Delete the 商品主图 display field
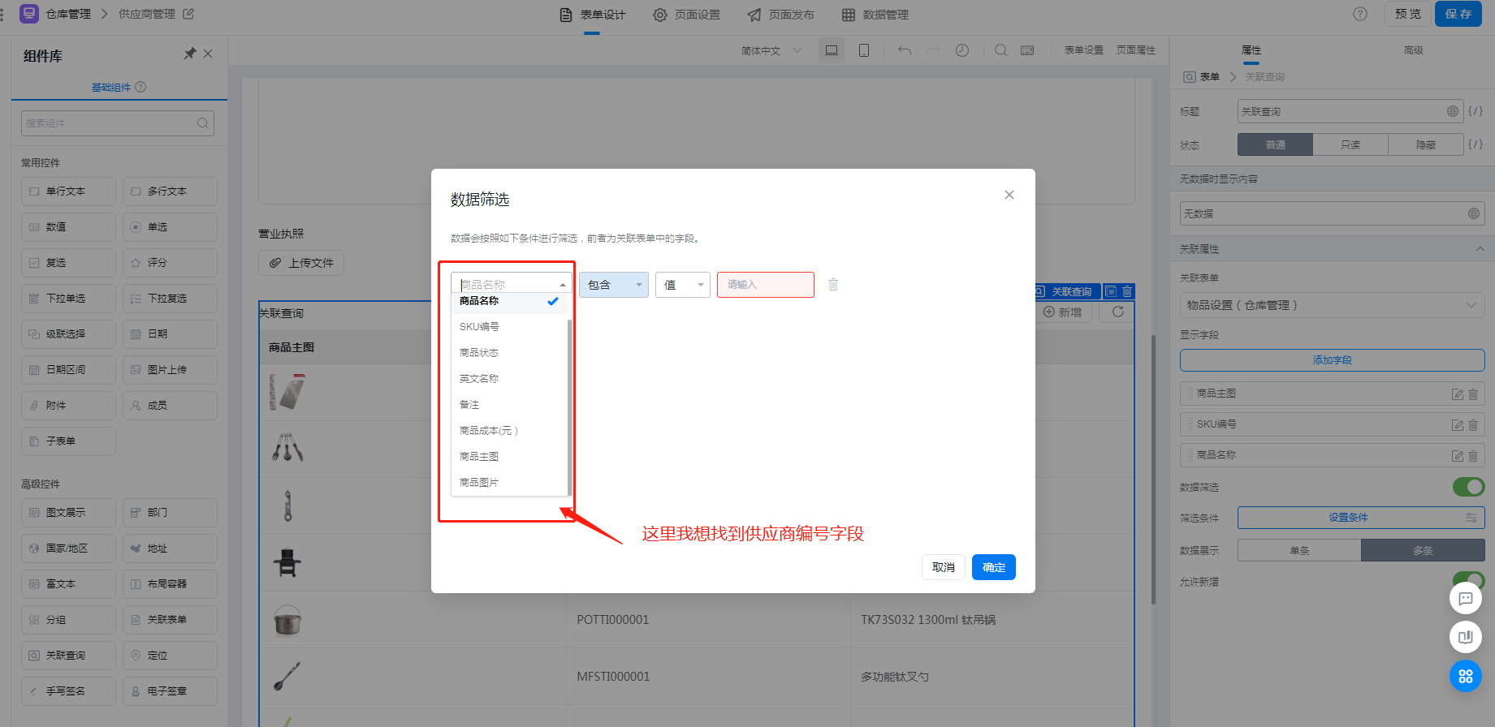Screen dimensions: 1495x727 click(1473, 394)
